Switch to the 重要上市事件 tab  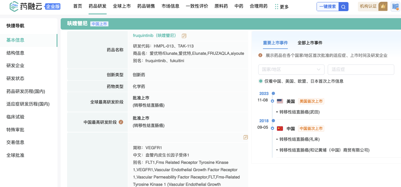click(275, 43)
